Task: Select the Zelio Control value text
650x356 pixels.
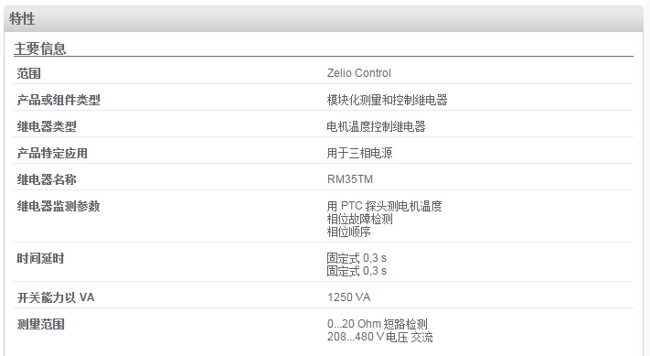Action: coord(358,73)
